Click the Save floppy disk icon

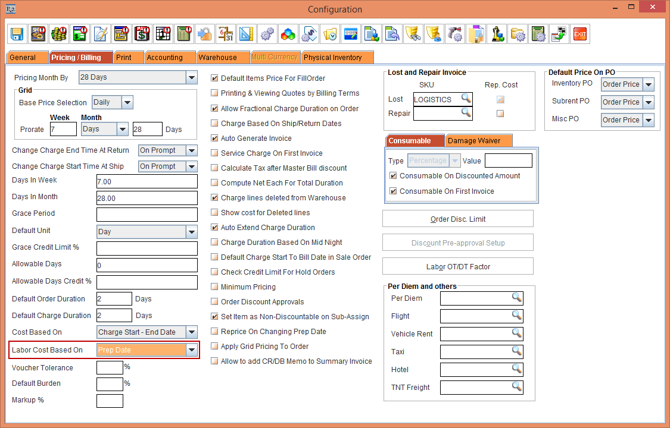pos(17,34)
